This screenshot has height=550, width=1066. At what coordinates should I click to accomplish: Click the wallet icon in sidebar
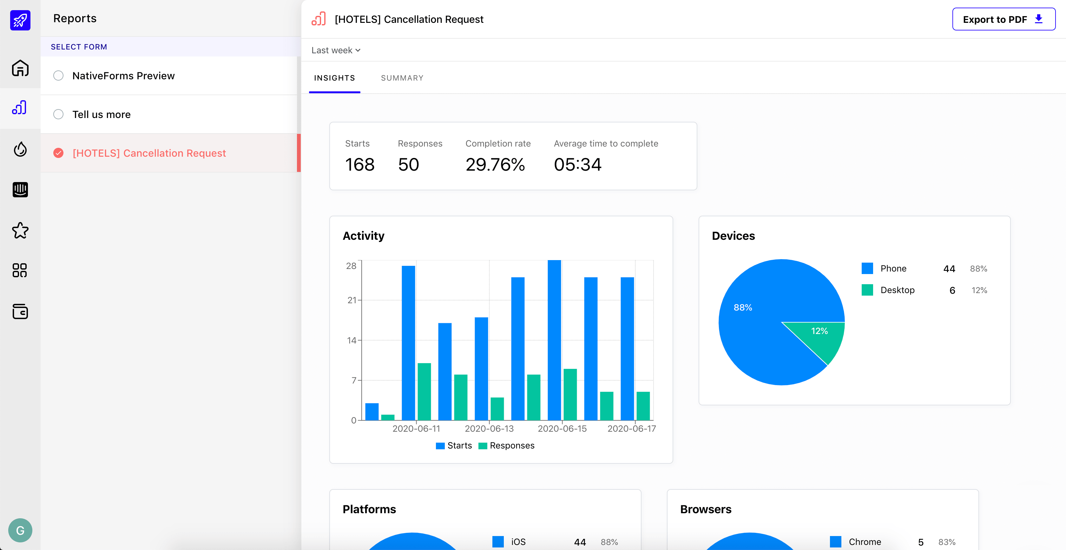[20, 311]
